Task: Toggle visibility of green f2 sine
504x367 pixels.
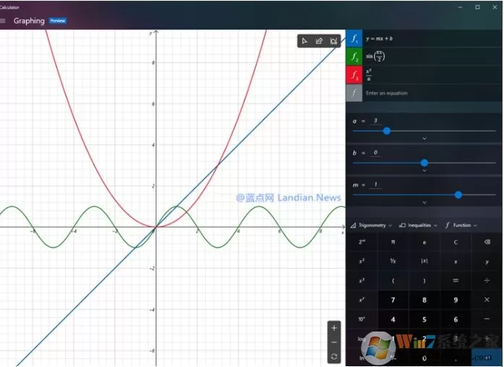Action: (x=354, y=56)
